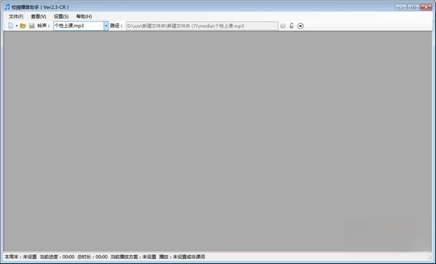Click the grey round stop icon
436x264 pixels.
(283, 26)
